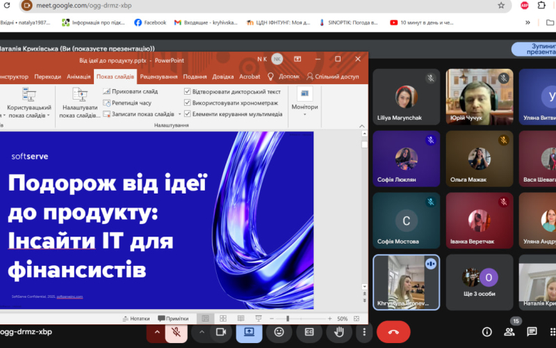Switch to the Рецензування ribbon tab
Image resolution: width=556 pixels, height=348 pixels.
point(158,77)
